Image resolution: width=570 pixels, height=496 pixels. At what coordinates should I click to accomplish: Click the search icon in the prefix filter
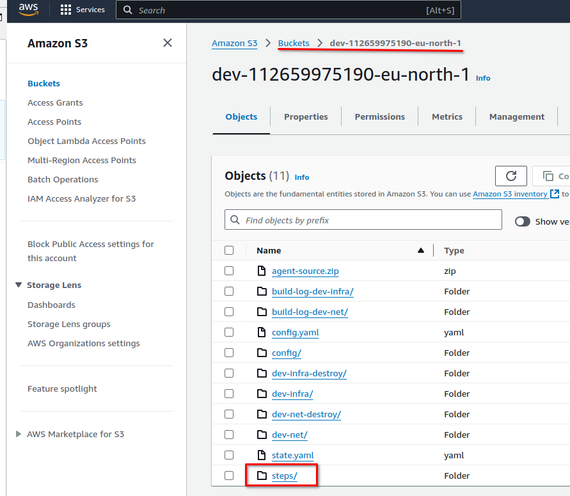[x=235, y=220]
